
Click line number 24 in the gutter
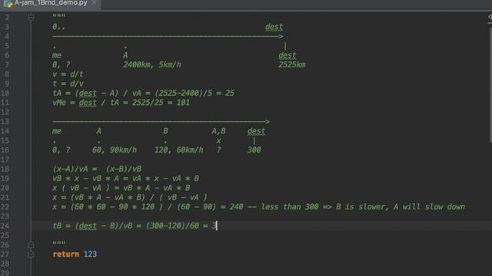coord(5,226)
